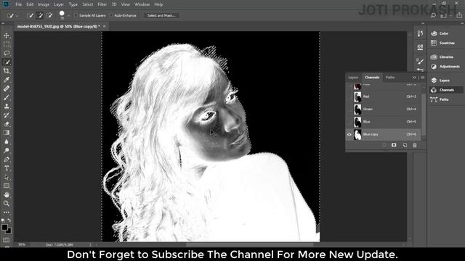Screen dimensions: 465x261
Task: Select the Horizontal Type tool
Action: (x=7, y=168)
